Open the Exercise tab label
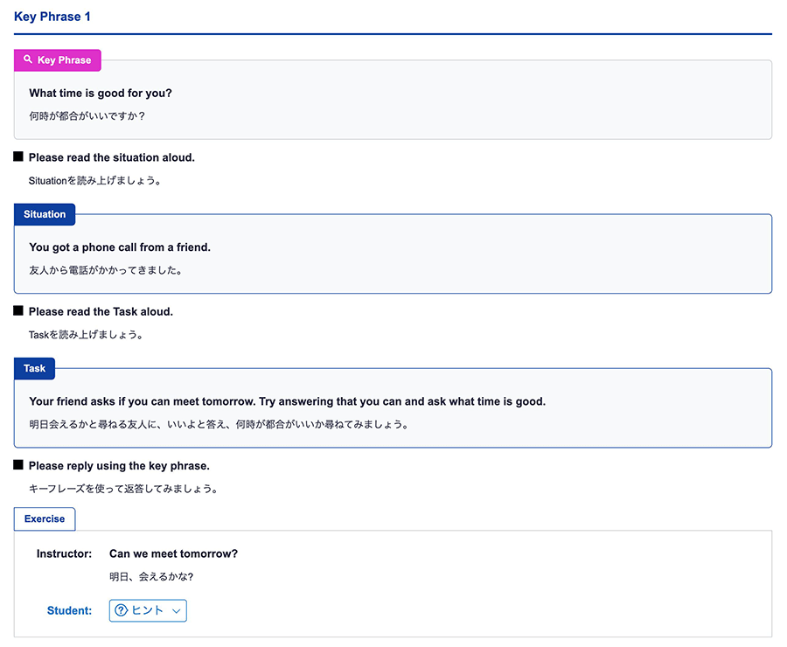 pos(45,518)
